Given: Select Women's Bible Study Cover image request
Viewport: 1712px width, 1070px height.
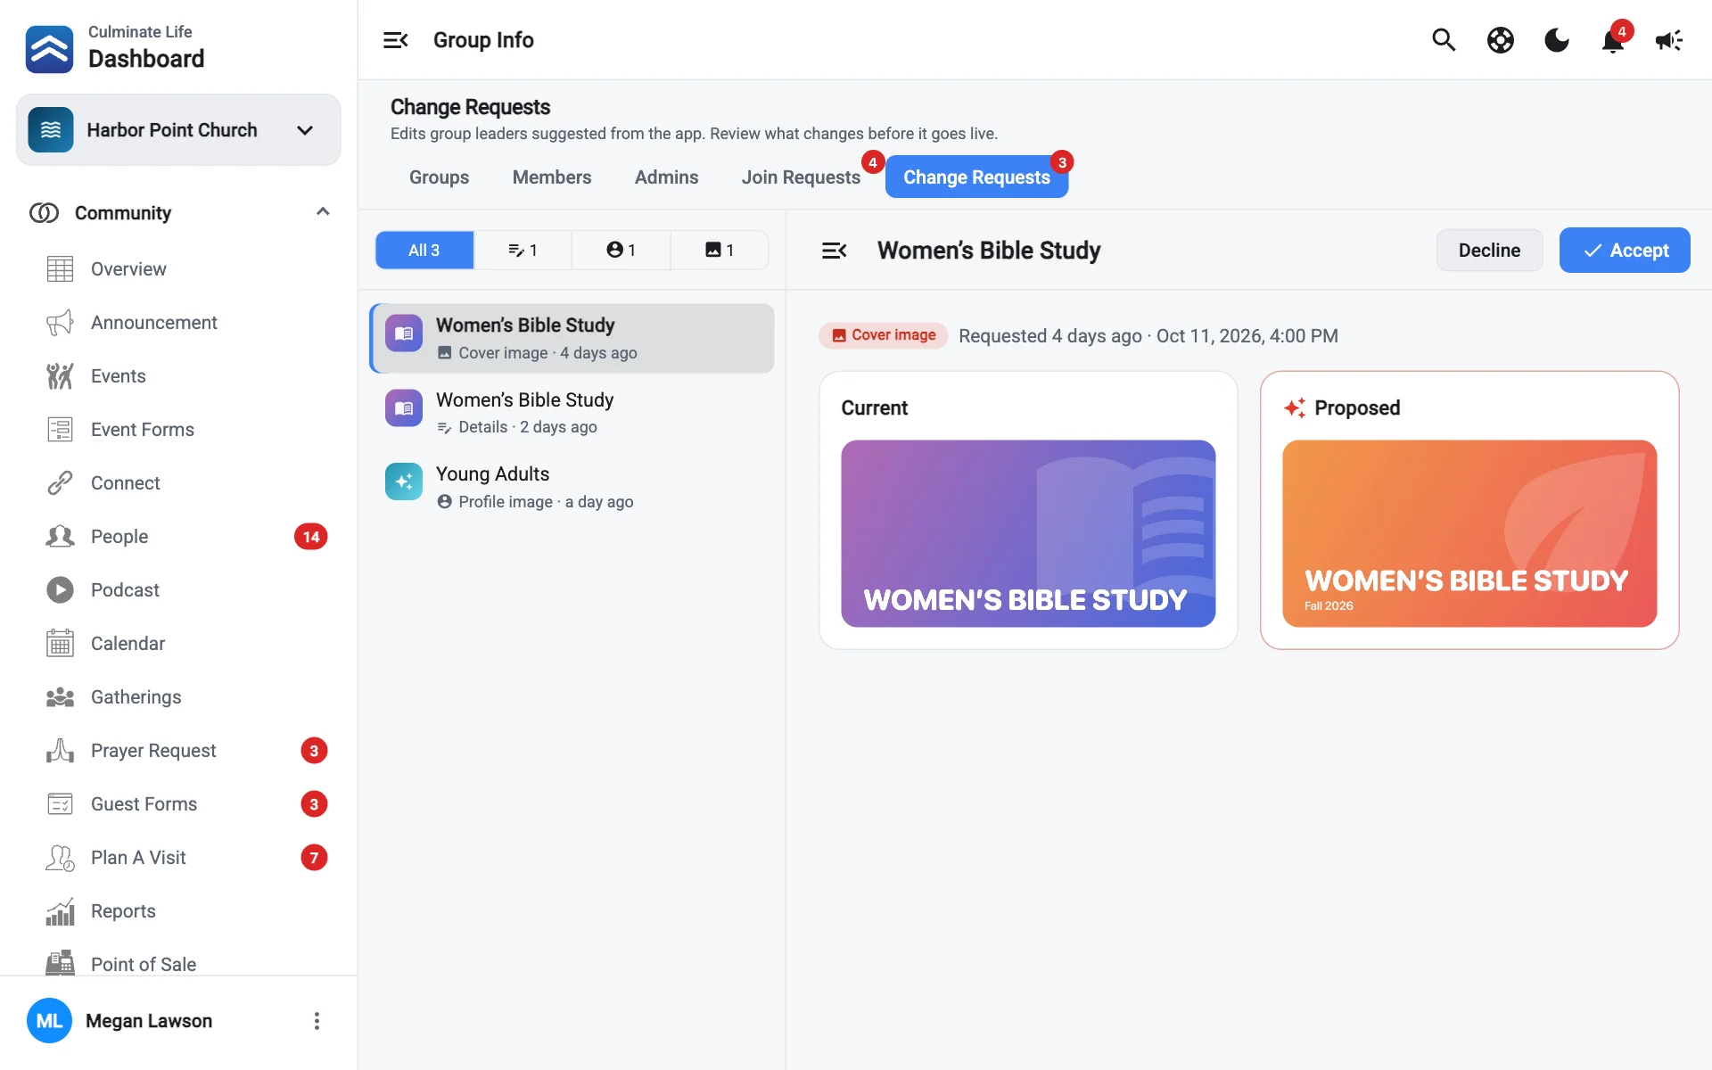Looking at the screenshot, I should pos(572,338).
